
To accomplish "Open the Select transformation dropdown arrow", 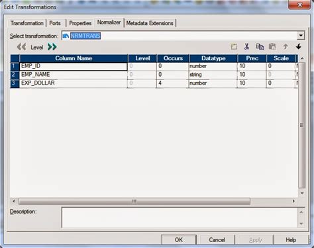I will 301,36.
